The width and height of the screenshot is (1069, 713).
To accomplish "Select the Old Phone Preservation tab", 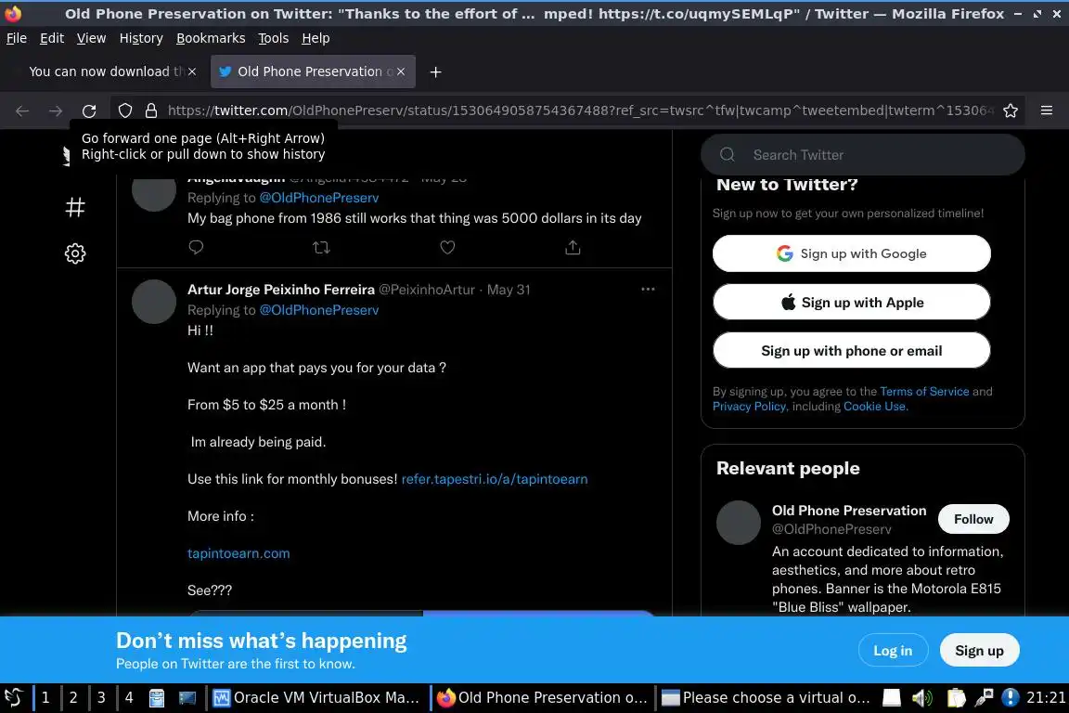I will tap(313, 71).
